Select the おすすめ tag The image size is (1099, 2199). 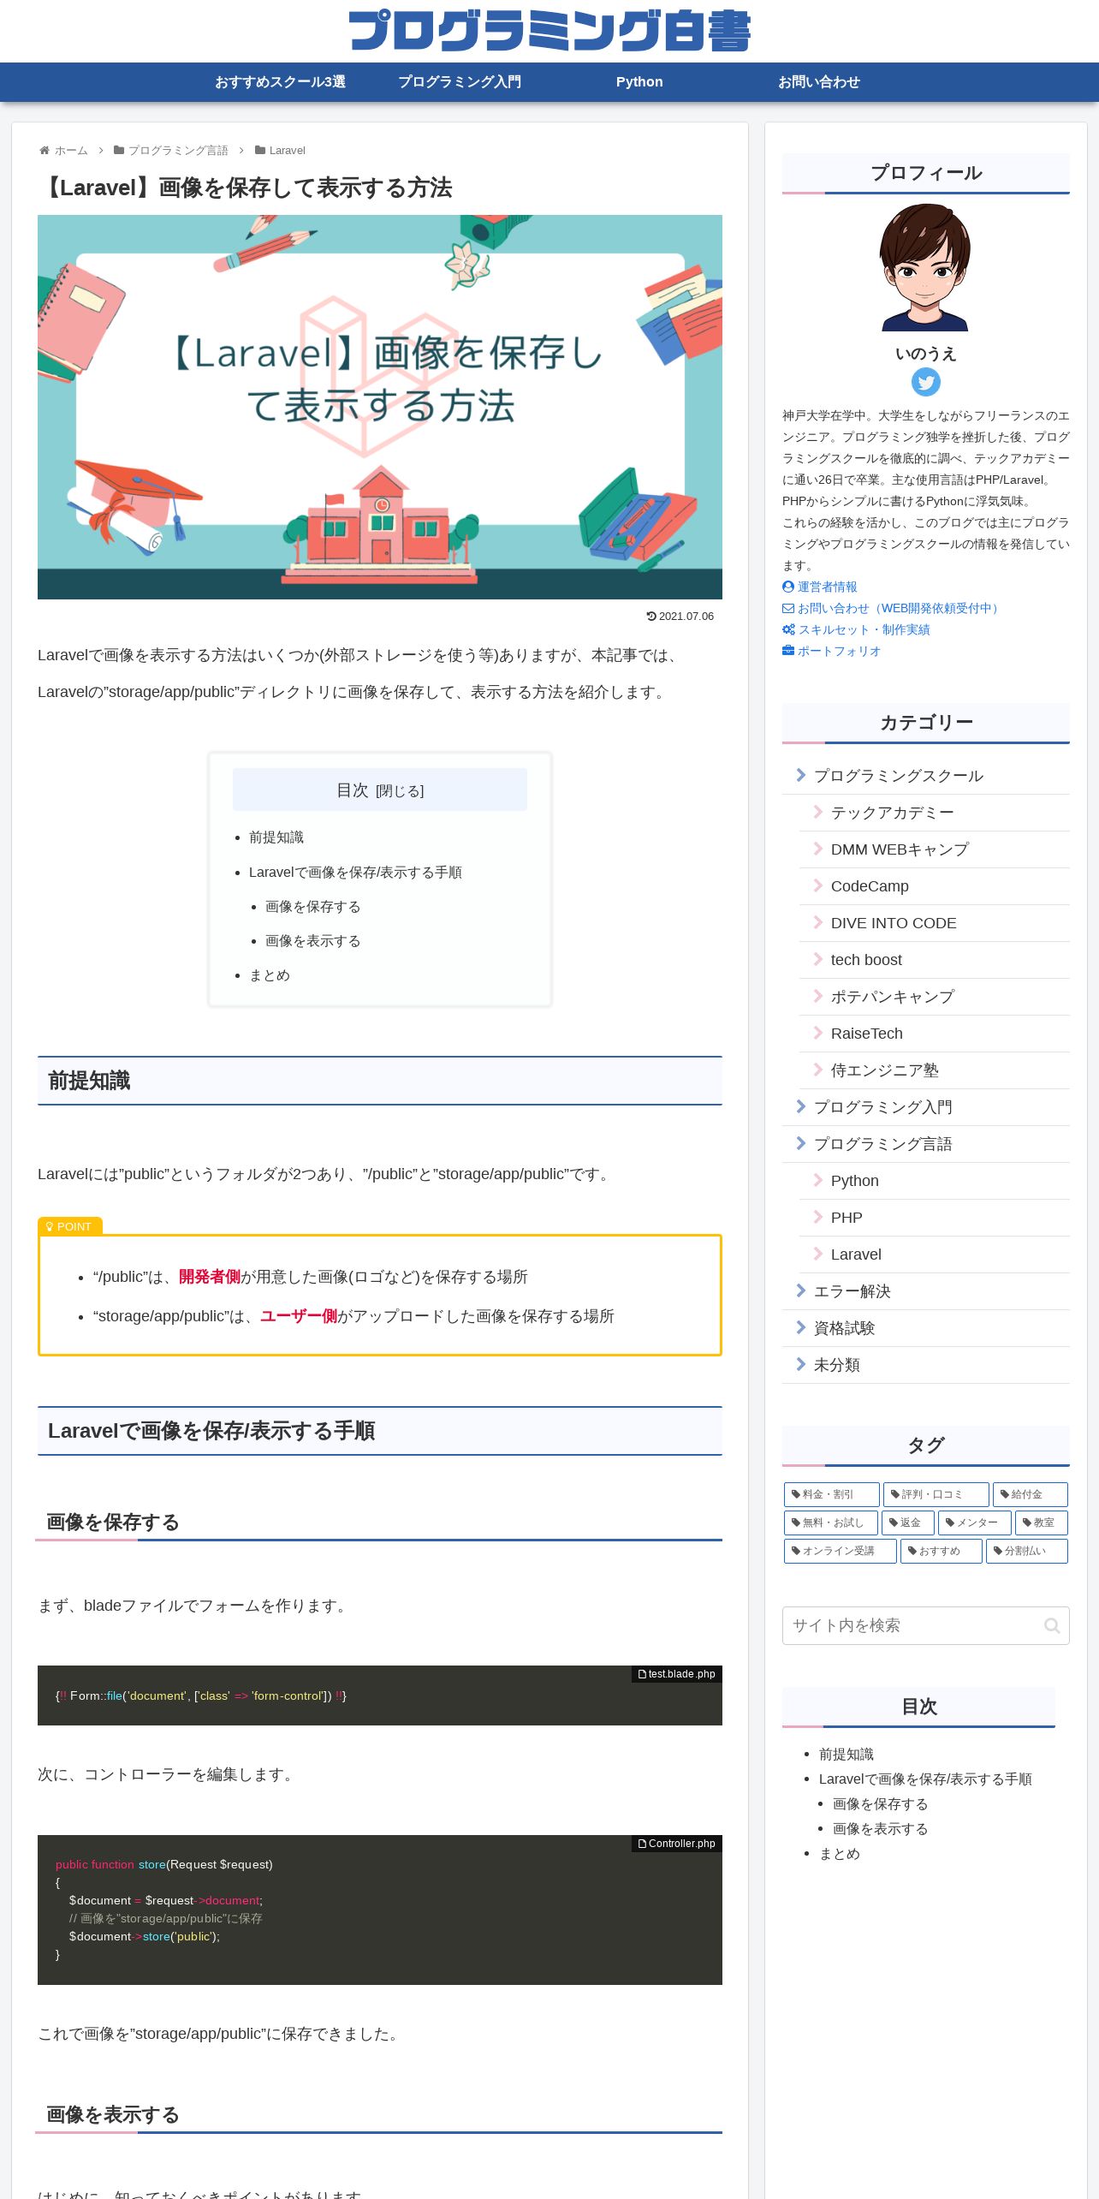[941, 1551]
